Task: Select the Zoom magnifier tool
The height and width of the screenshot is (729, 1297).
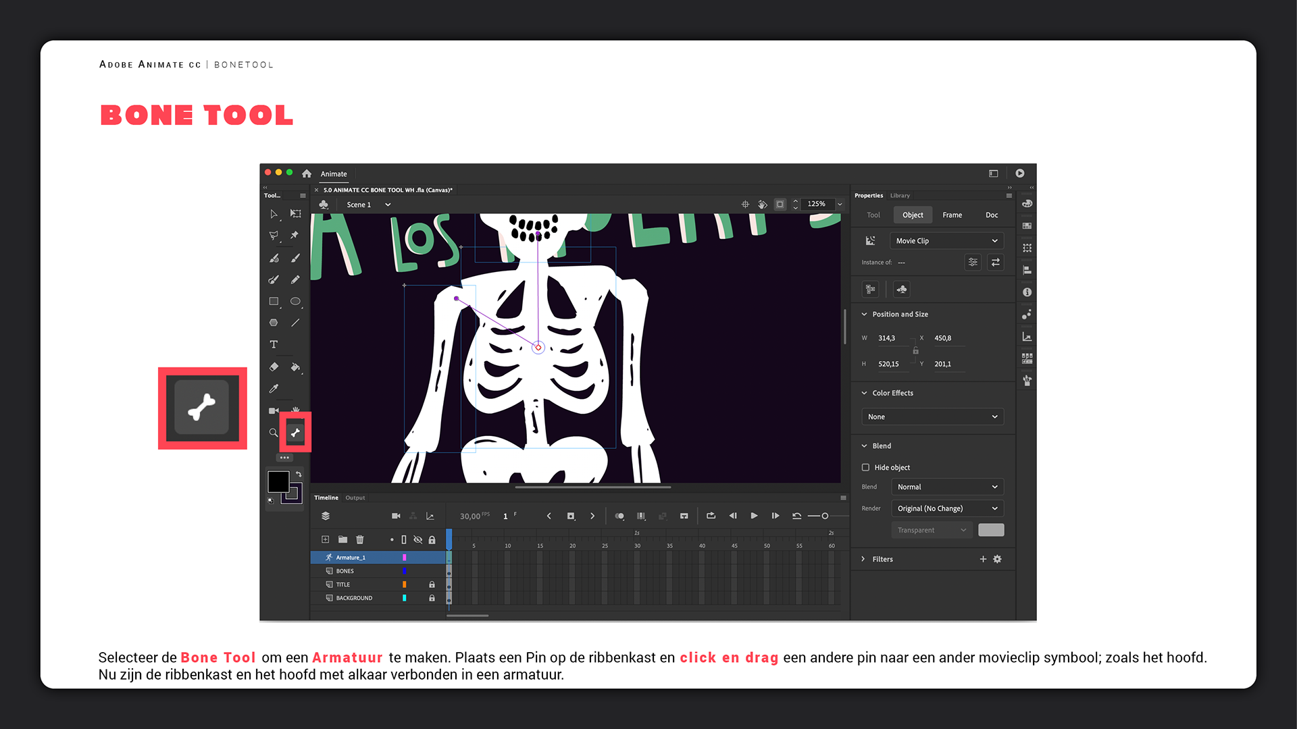Action: (274, 433)
